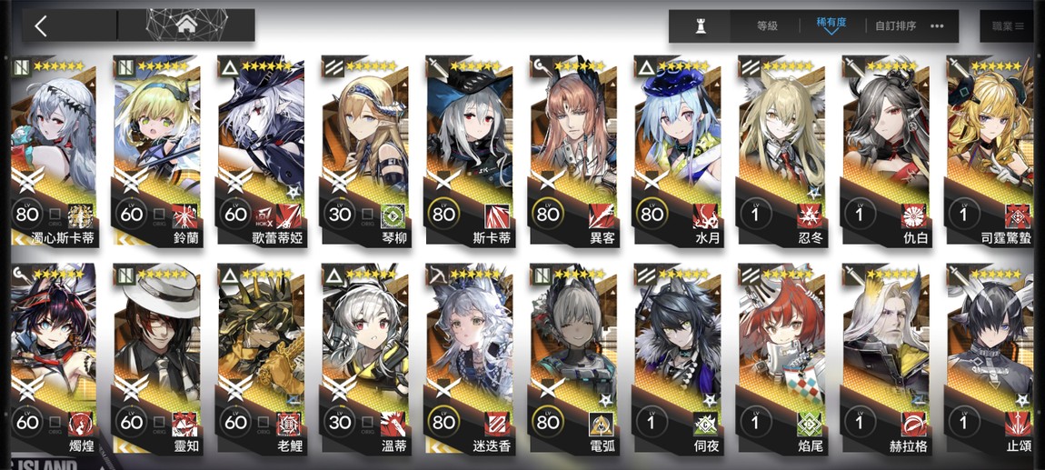Toggle sort direction arrow under 稀有度
Viewport: 1045px width, 470px height.
coord(831,32)
